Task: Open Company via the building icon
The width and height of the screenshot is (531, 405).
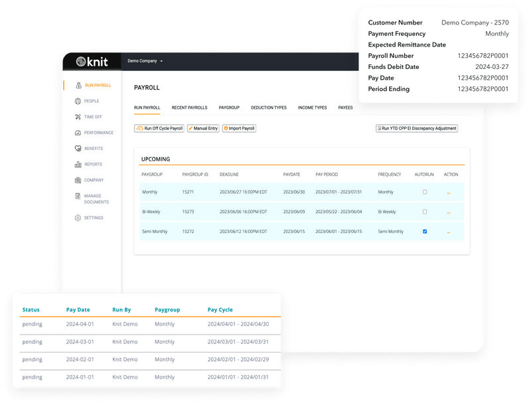Action: pos(77,179)
